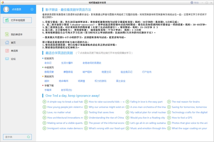214x142 pixels.
Task: Play icon for 'Immigrant voices make democracy'
Action: [x=44, y=128]
